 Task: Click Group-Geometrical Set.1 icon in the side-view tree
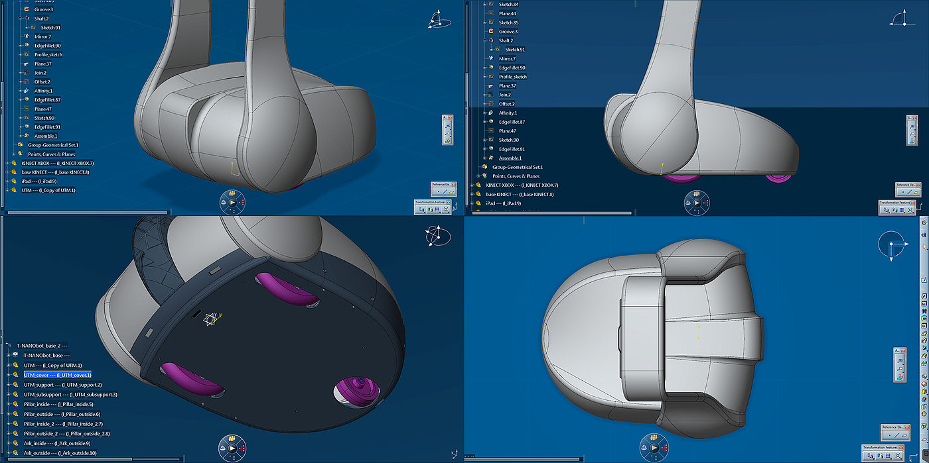(484, 167)
